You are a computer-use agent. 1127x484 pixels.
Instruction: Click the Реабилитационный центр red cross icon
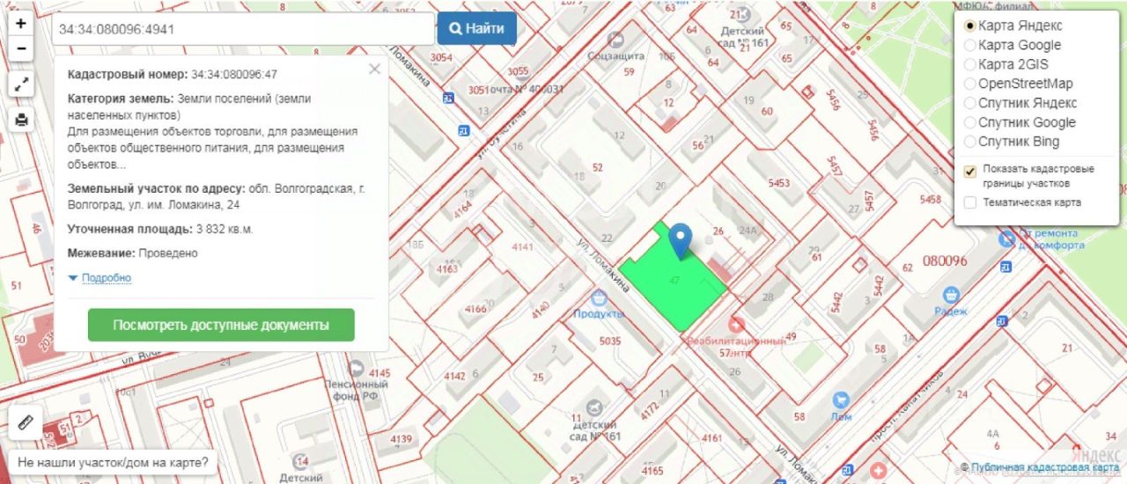pyautogui.click(x=736, y=325)
